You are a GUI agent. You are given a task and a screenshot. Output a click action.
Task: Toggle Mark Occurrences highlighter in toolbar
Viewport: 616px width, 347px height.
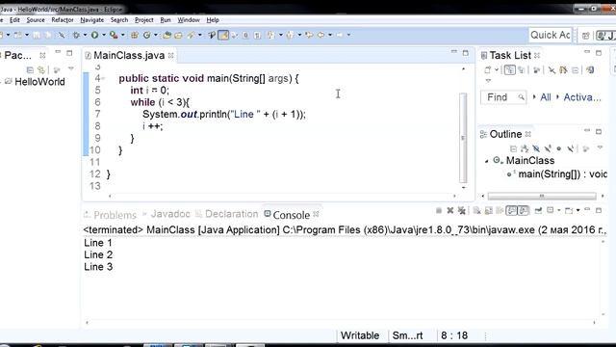(223, 35)
